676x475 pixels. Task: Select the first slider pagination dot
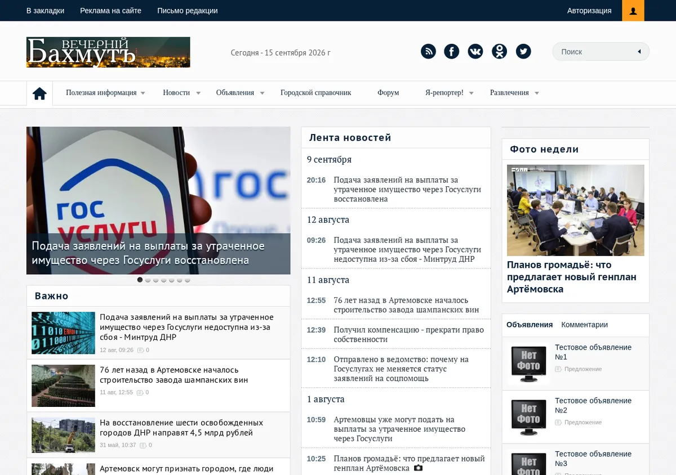pyautogui.click(x=140, y=280)
